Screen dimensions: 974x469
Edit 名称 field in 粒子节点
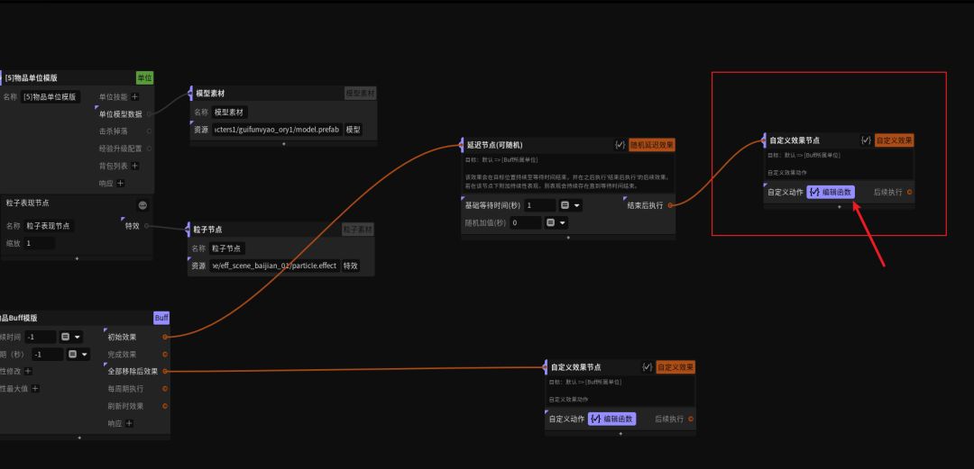click(x=227, y=248)
